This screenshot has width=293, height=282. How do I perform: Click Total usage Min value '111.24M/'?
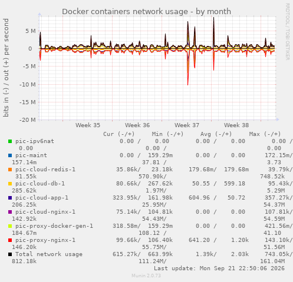tap(153, 261)
